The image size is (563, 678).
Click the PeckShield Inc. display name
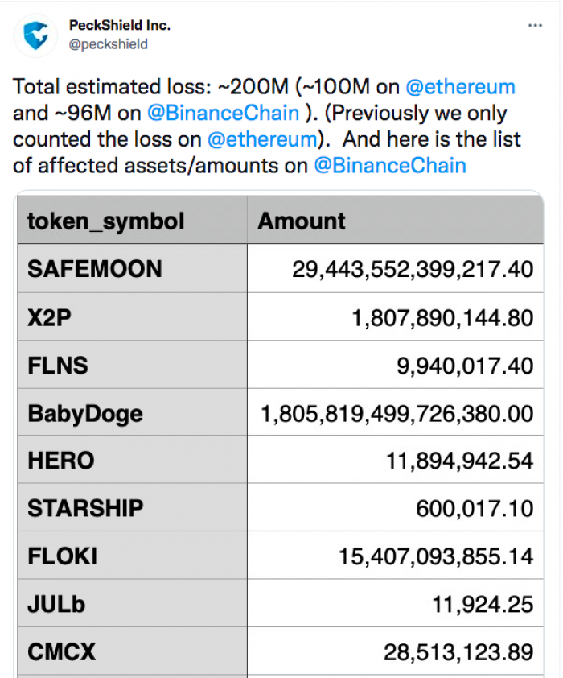tap(120, 26)
